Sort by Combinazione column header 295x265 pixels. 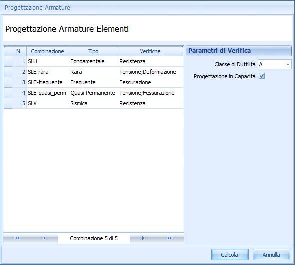pos(48,51)
